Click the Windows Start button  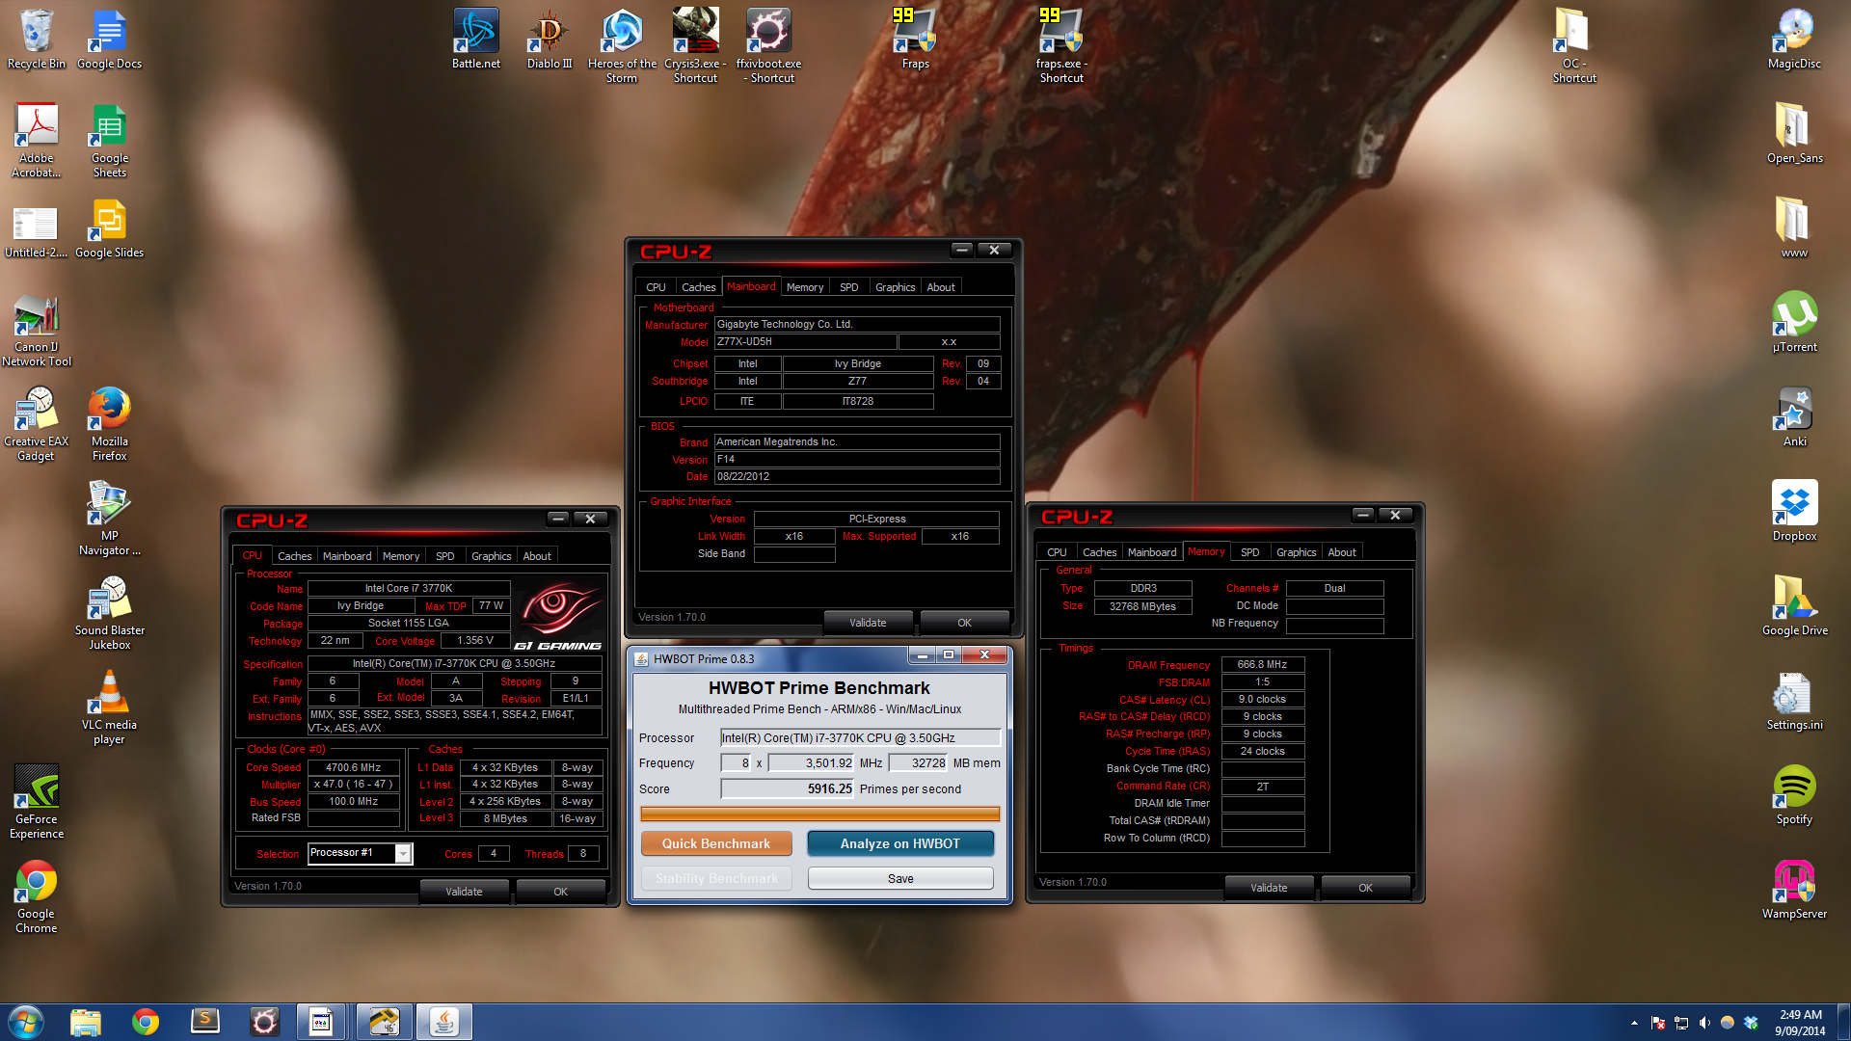point(26,1022)
